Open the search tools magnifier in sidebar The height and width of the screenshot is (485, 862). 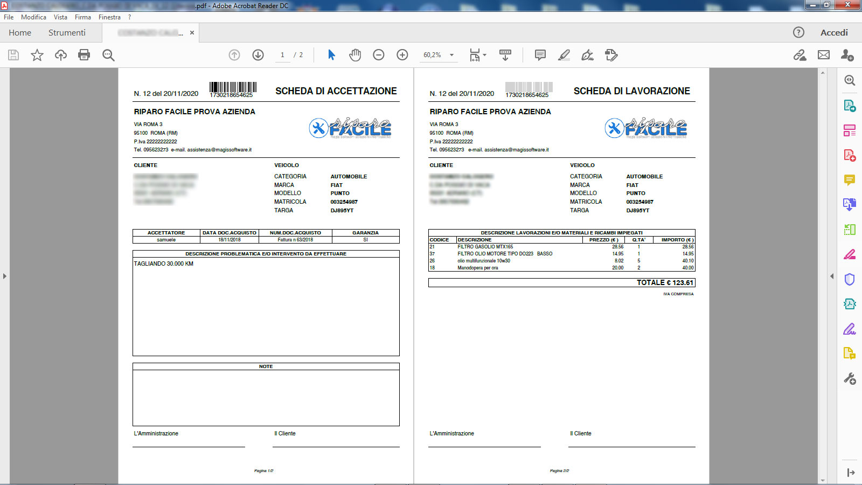tap(850, 80)
